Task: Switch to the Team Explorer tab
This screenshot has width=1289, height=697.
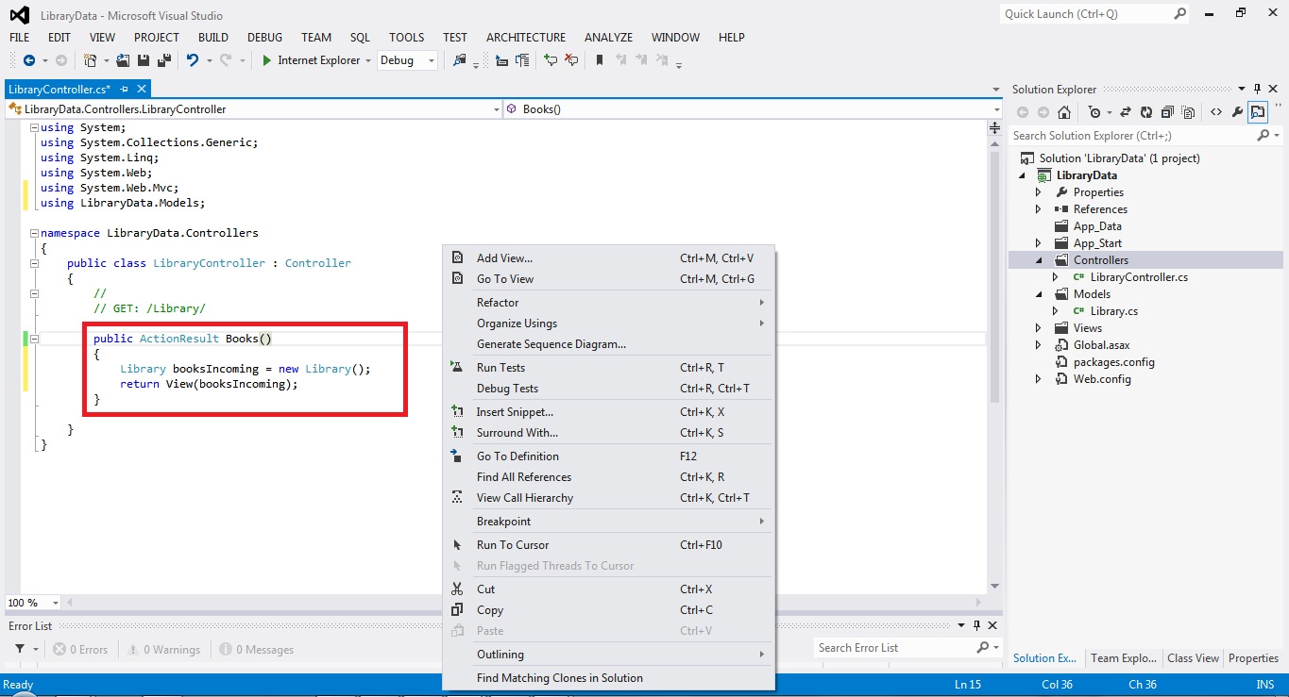Action: point(1123,658)
